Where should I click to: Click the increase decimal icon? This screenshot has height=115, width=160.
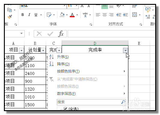(x=148, y=17)
